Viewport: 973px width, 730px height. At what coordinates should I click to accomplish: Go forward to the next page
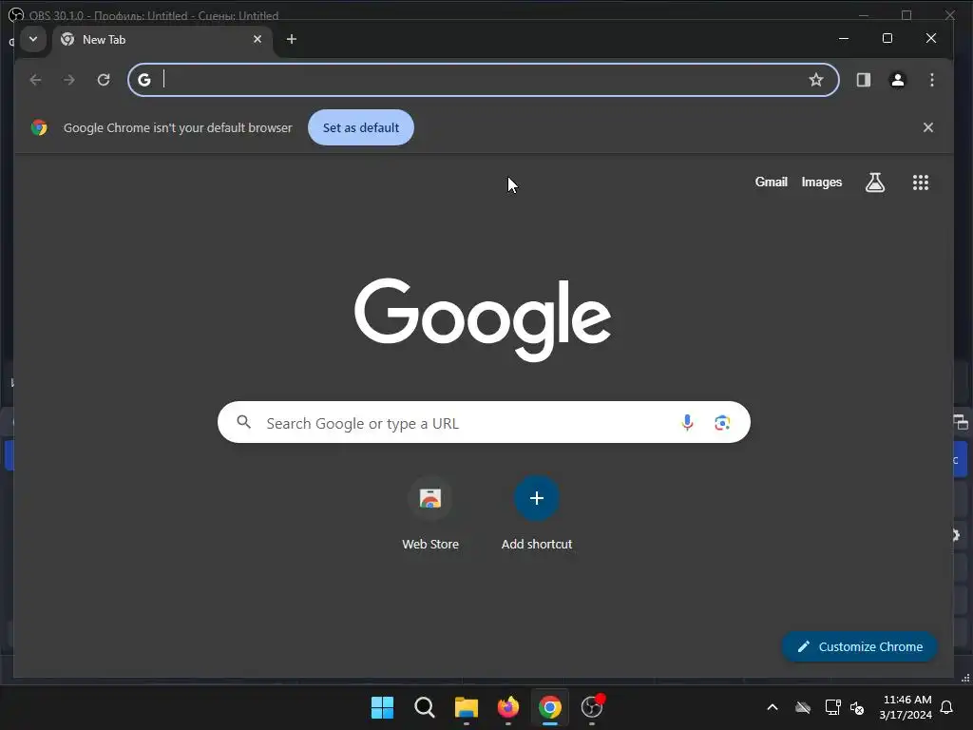(69, 80)
